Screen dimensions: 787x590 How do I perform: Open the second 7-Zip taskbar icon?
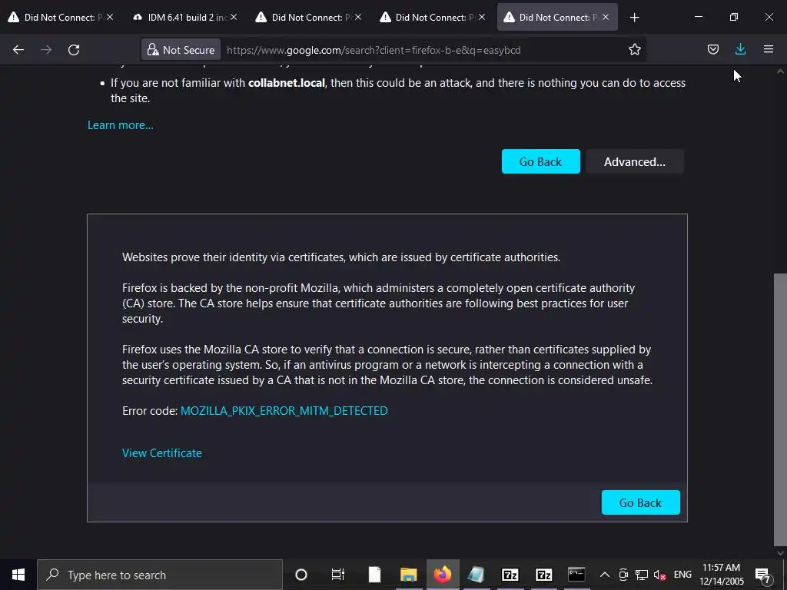543,575
